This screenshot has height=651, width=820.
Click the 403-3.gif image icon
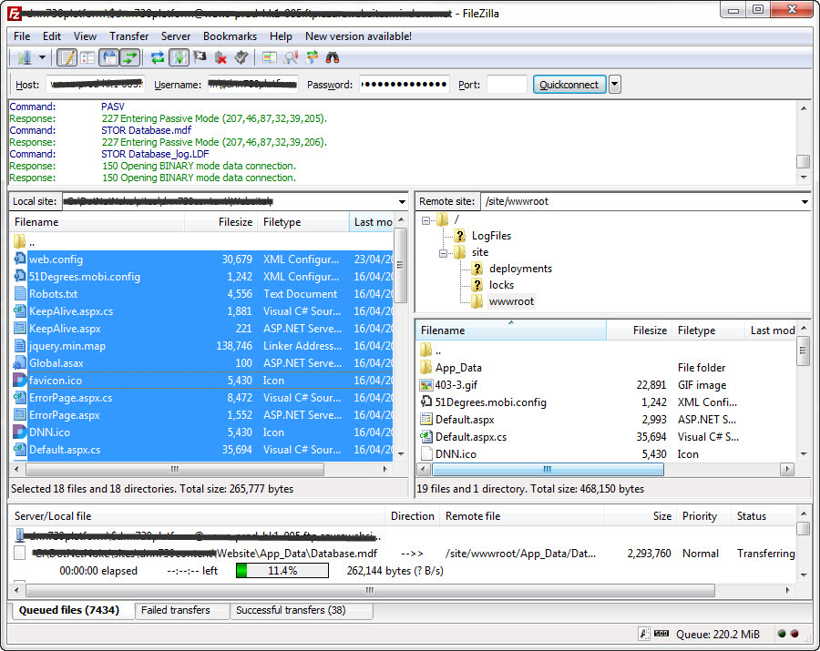click(426, 385)
